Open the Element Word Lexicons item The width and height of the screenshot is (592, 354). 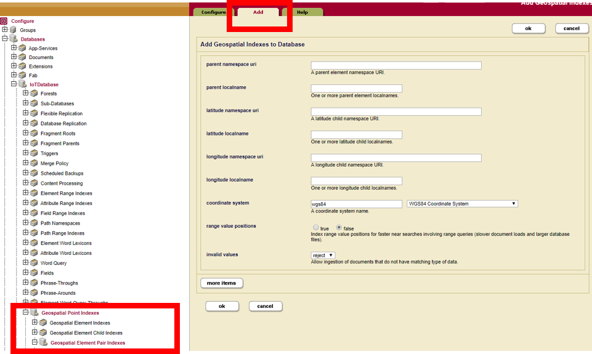[x=66, y=243]
